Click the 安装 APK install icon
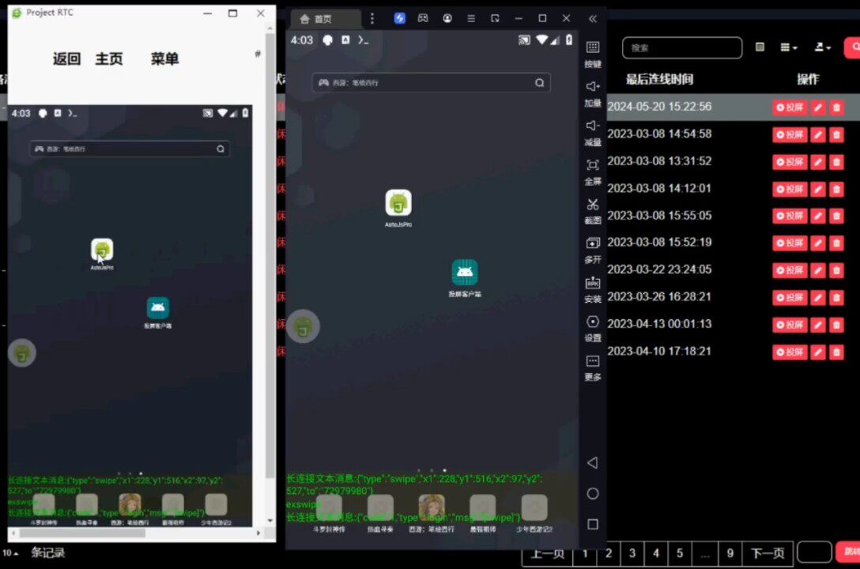The width and height of the screenshot is (860, 569). [x=592, y=283]
